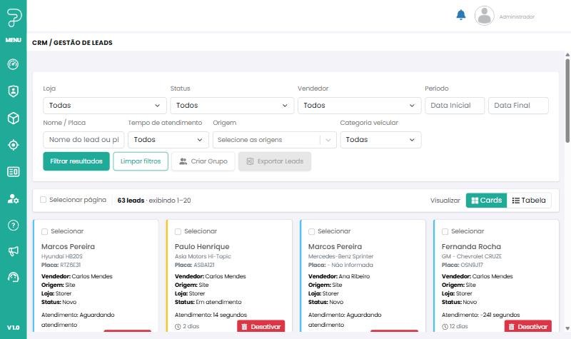Open the headset support icon in sidebar
Screen dimensions: 571x339
point(13,277)
